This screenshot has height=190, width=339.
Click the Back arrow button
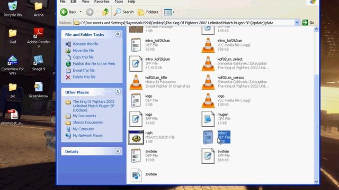point(64,12)
